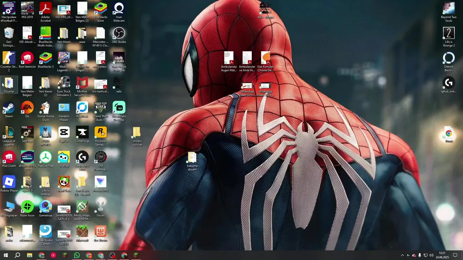Launch OBS Studio shortcut
463x260 pixels.
119,35
